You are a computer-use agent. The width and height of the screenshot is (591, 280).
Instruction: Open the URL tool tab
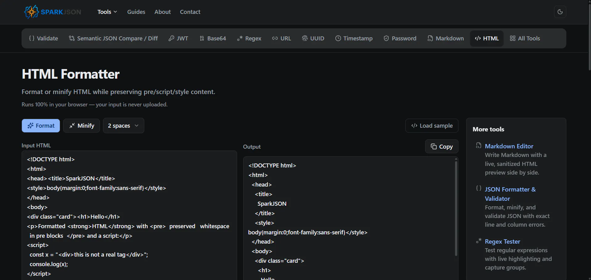(x=281, y=38)
